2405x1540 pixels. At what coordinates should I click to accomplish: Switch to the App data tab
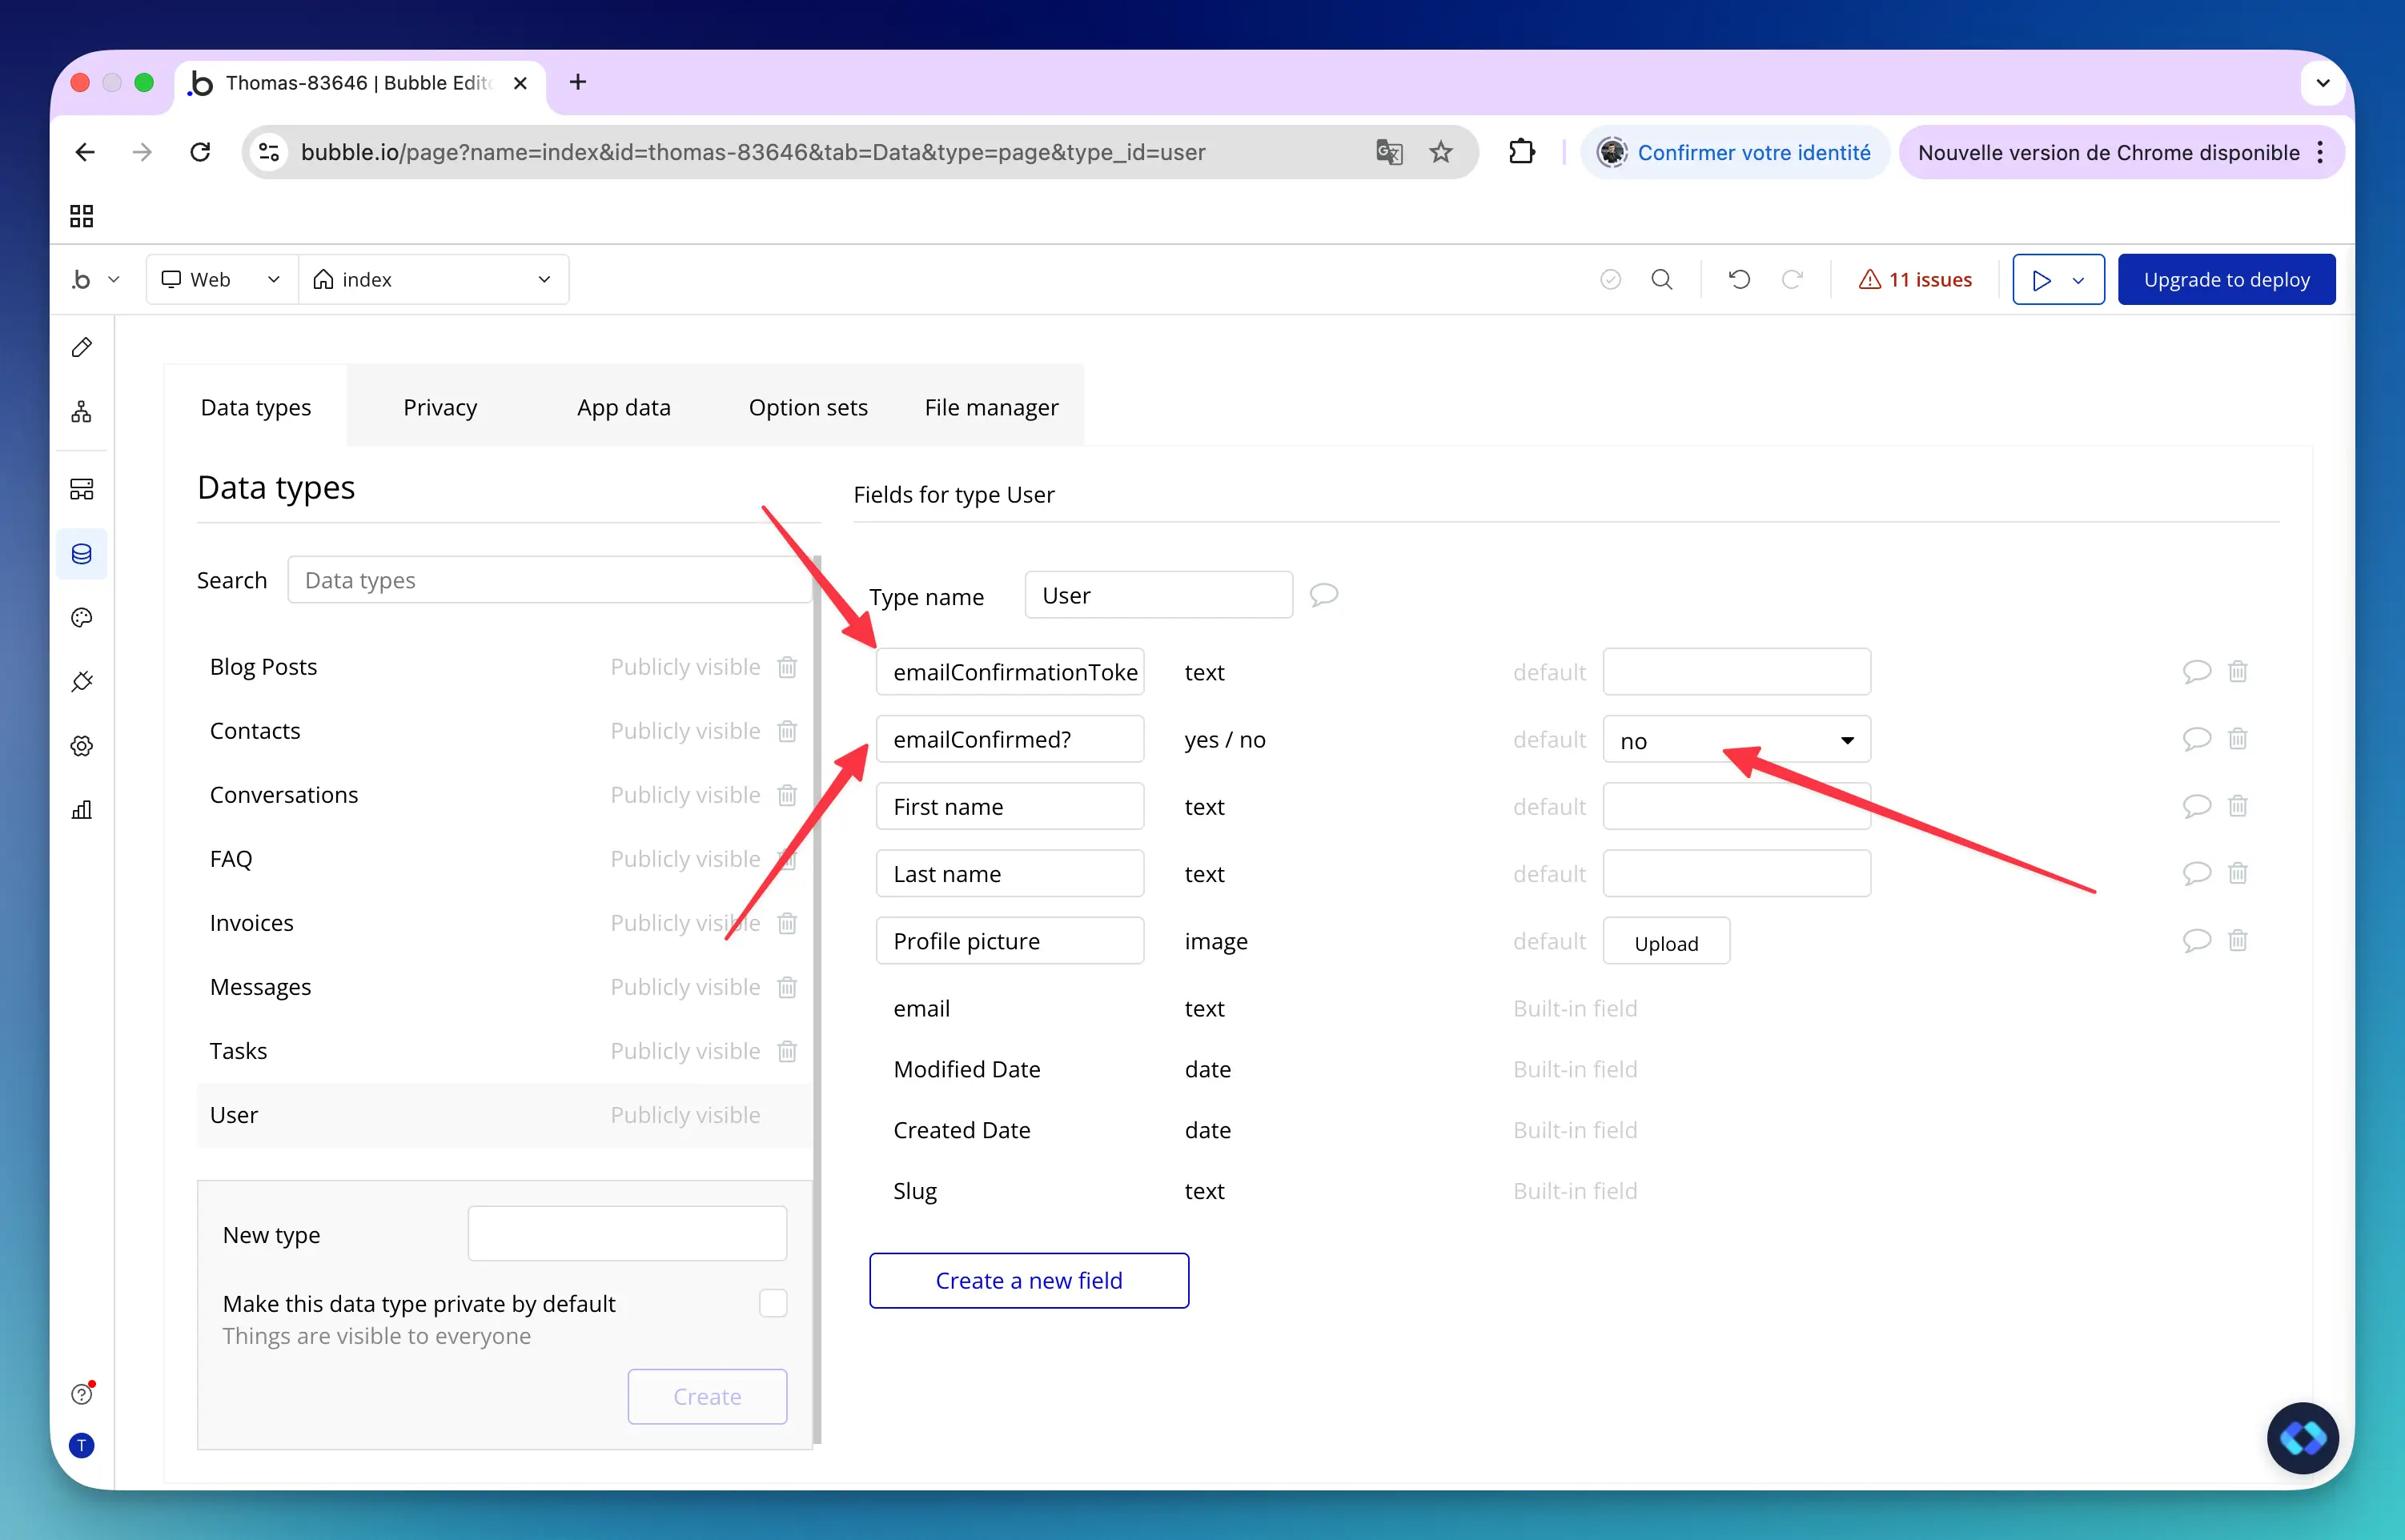pyautogui.click(x=624, y=407)
